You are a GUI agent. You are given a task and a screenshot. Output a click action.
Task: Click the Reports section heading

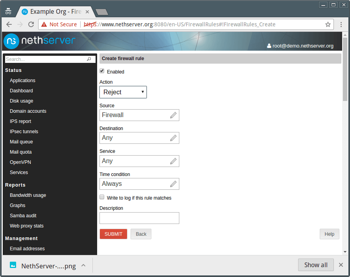coord(15,185)
